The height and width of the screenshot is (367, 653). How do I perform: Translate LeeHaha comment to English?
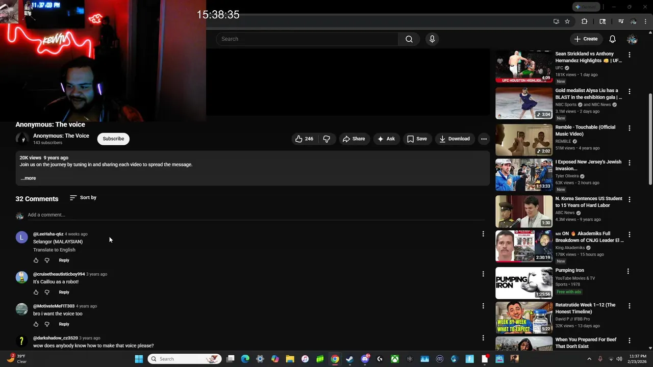pos(54,250)
